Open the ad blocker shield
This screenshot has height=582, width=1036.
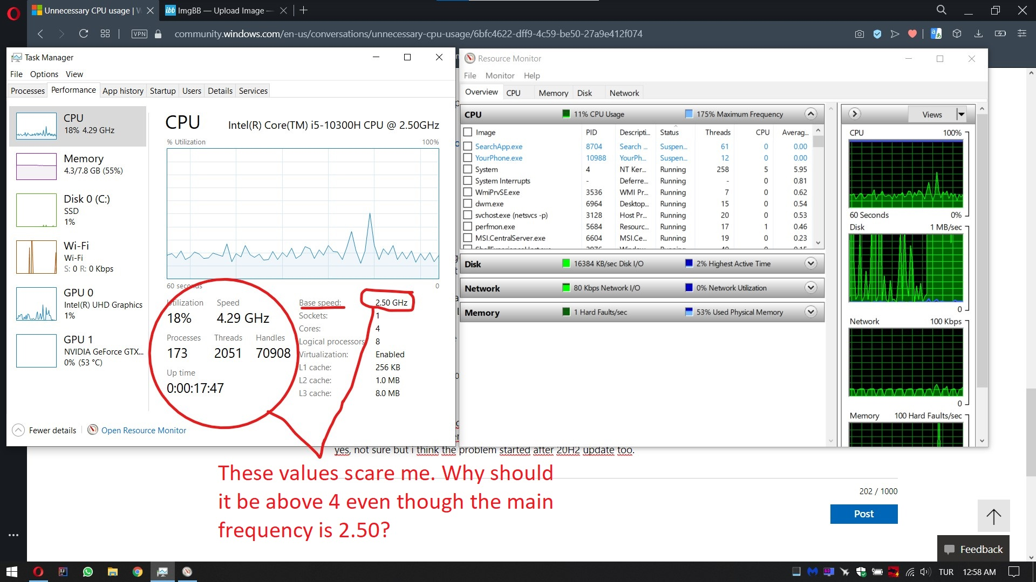click(x=877, y=34)
